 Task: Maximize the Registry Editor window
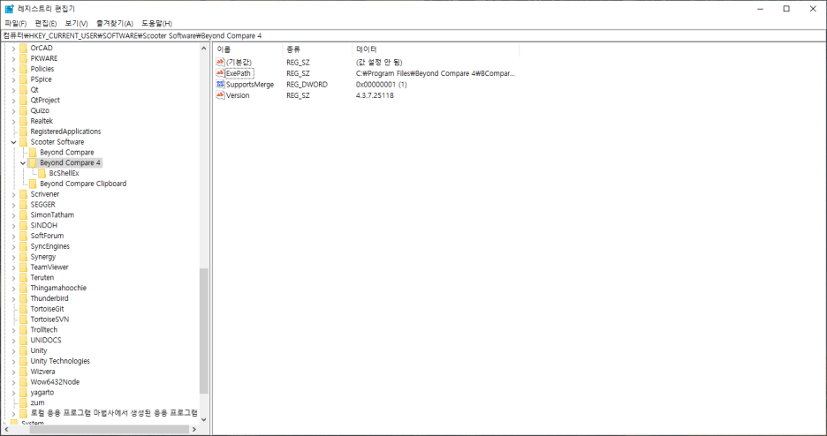[785, 9]
